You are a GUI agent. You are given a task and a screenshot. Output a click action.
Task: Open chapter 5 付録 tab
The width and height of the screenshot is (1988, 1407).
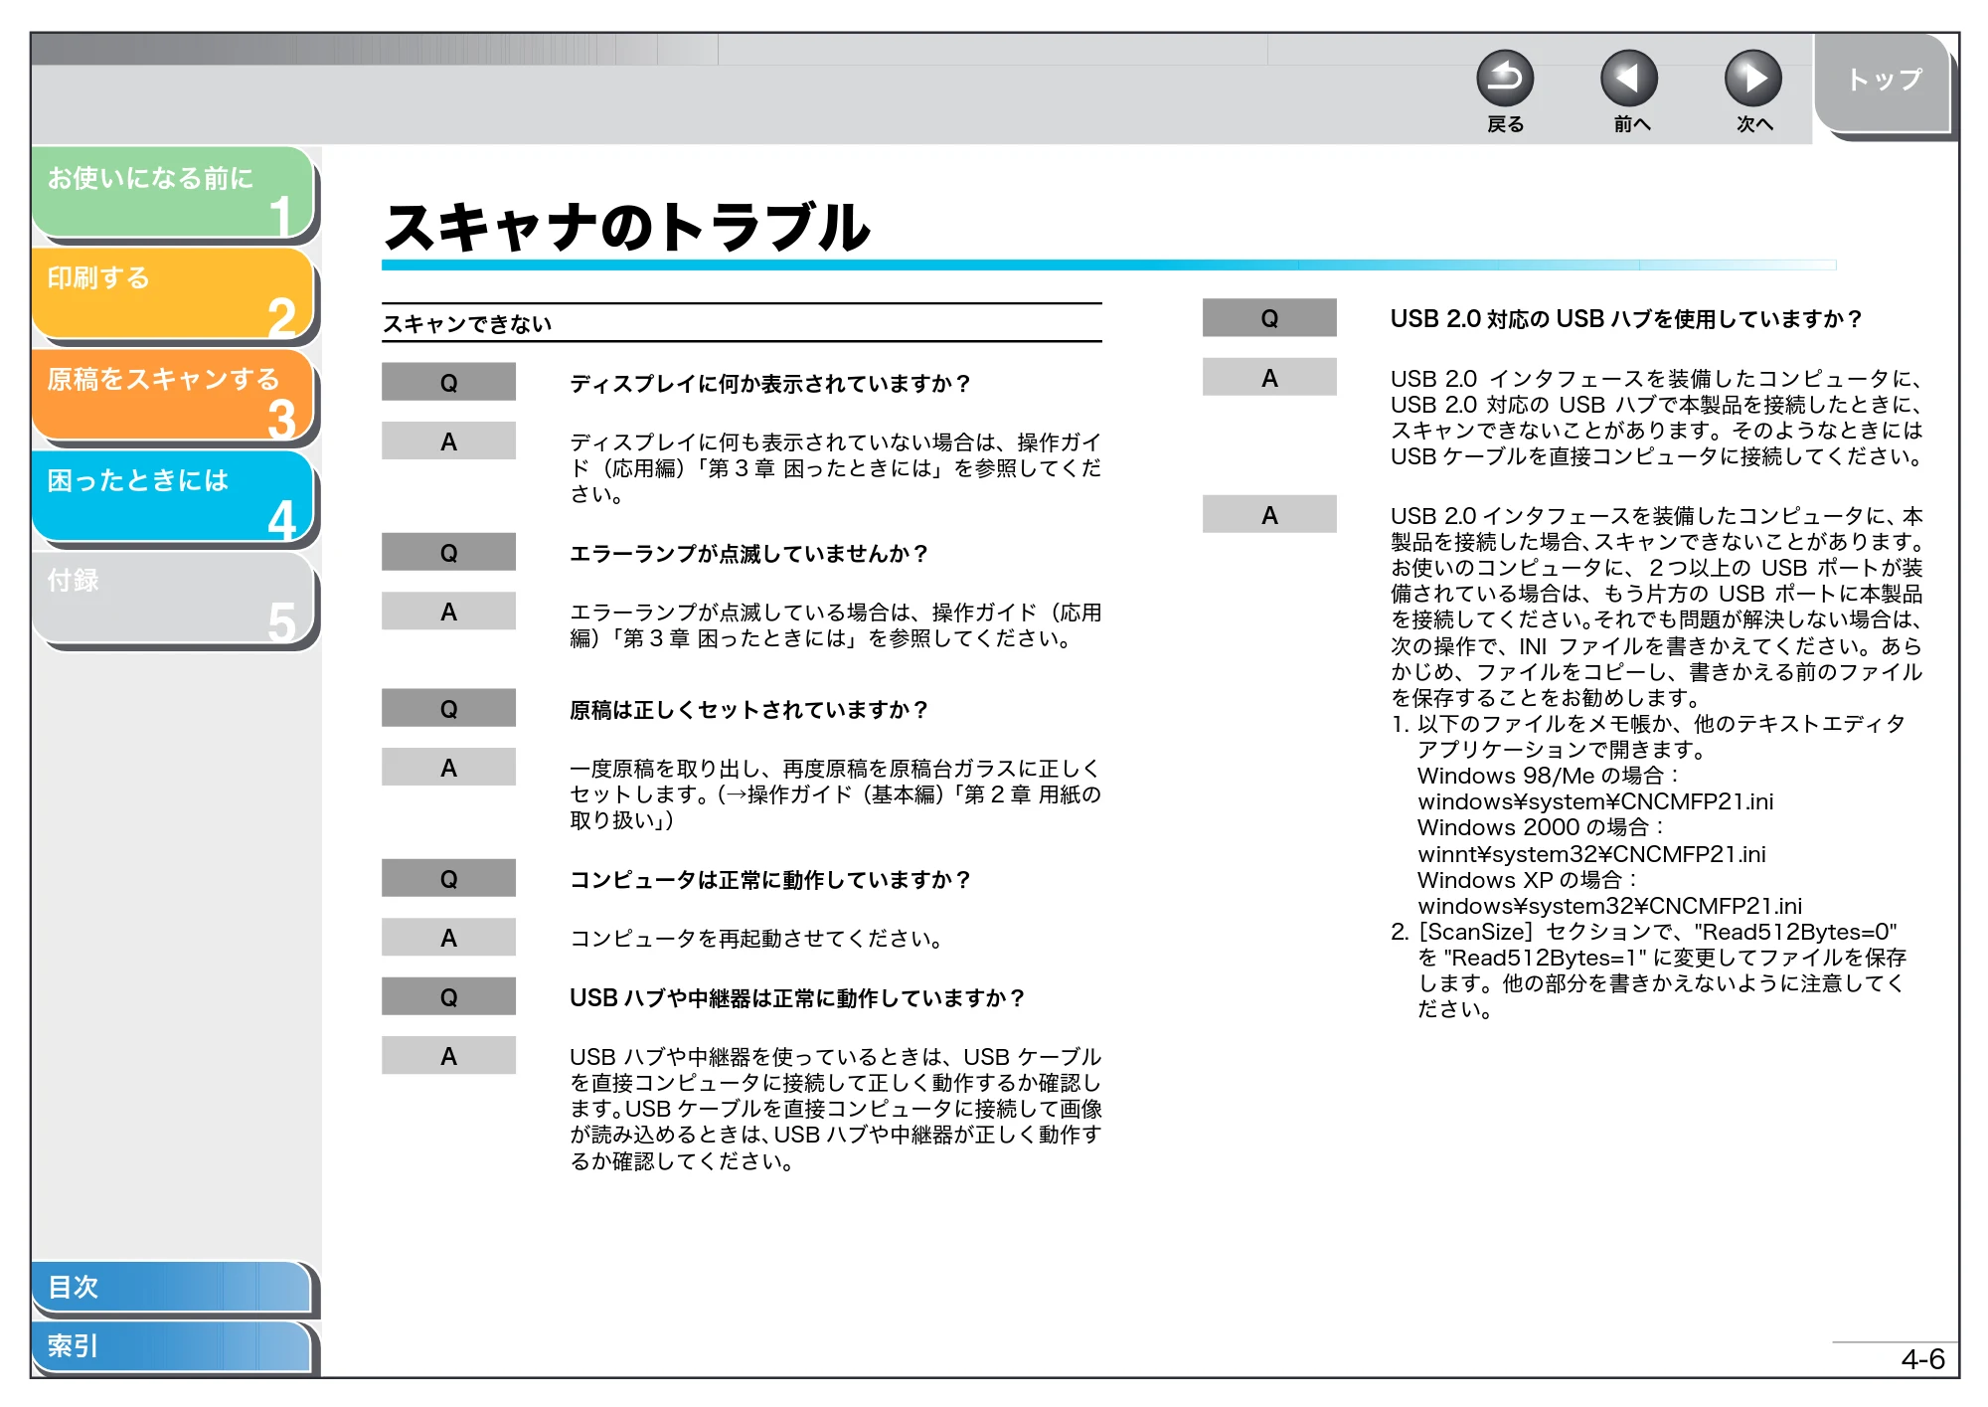pos(173,598)
